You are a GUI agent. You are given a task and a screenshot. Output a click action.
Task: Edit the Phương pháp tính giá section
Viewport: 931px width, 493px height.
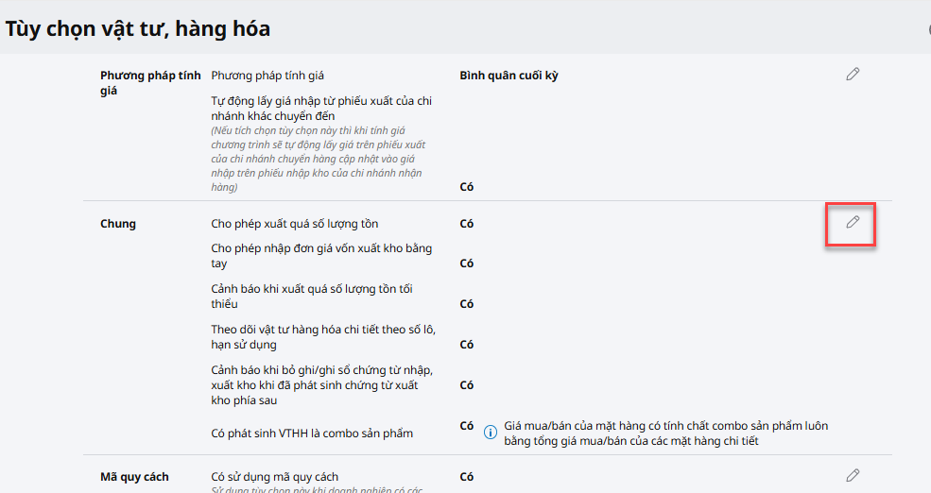pos(853,75)
